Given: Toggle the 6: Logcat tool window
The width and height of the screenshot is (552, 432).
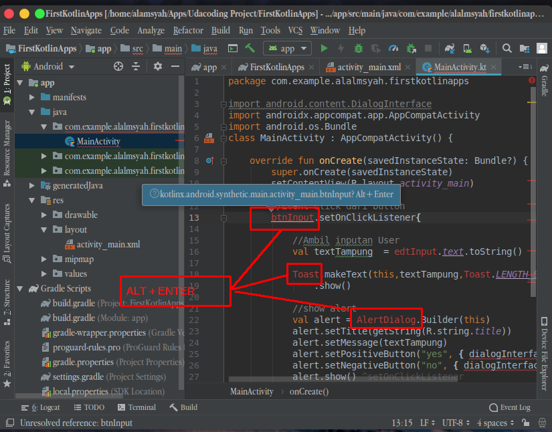Looking at the screenshot, I should coord(40,407).
